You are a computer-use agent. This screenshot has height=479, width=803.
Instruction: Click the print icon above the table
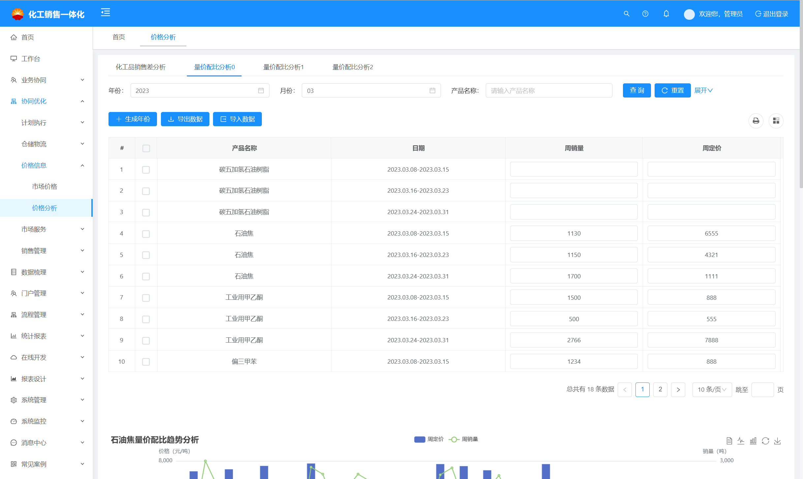tap(756, 121)
